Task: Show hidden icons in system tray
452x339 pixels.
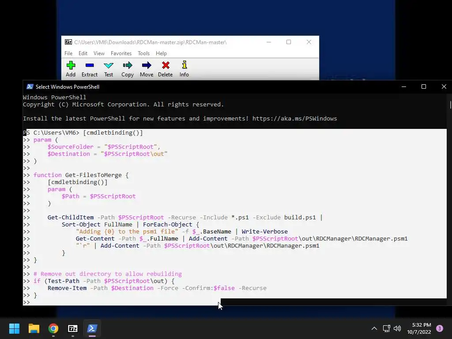Action: point(374,328)
